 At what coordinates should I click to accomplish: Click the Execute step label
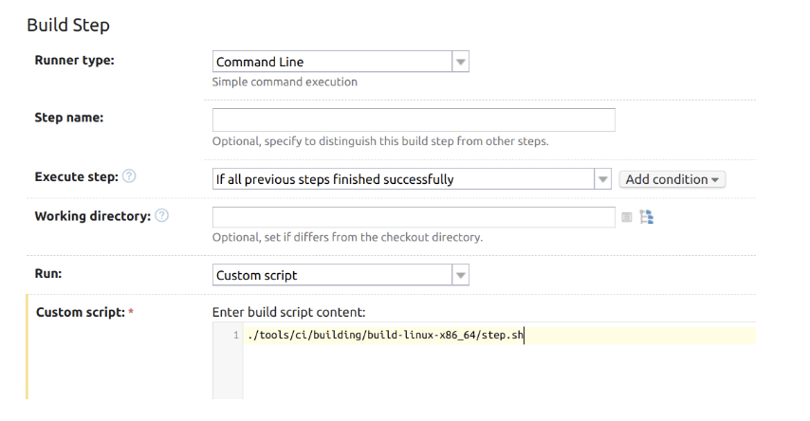click(x=76, y=177)
